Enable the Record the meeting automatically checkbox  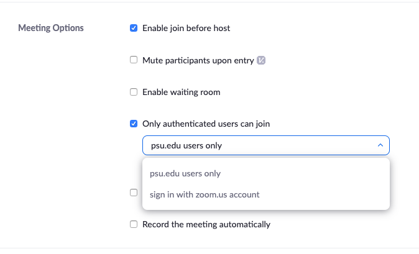[134, 224]
